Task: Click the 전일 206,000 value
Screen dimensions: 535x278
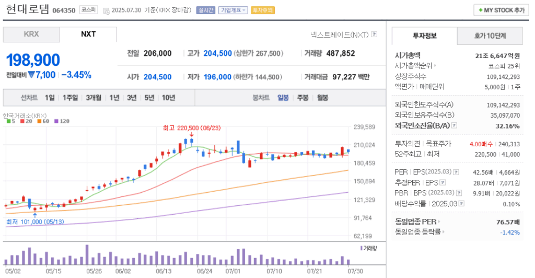Action: 158,53
